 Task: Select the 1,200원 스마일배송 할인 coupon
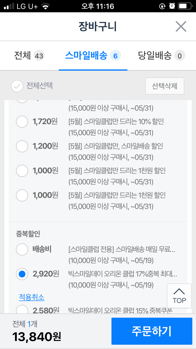click(x=22, y=146)
